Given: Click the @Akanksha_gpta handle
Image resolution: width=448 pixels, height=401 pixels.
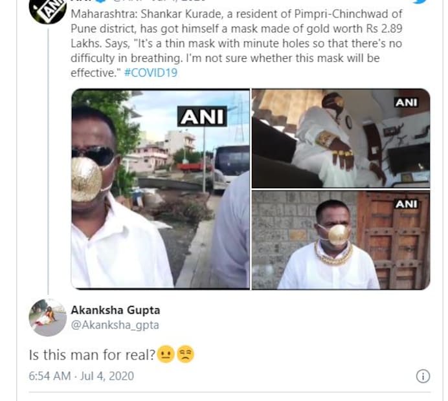Looking at the screenshot, I should pyautogui.click(x=115, y=325).
